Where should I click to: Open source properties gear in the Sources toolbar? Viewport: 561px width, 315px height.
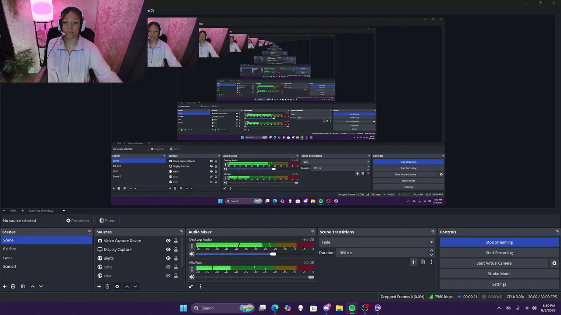point(117,287)
